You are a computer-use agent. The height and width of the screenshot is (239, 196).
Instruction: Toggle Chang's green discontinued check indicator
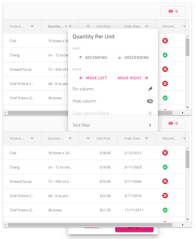(x=165, y=55)
